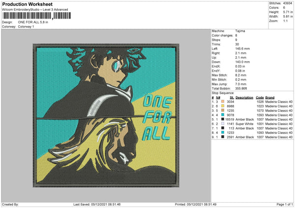295x208 pixels.
Task: Click the Min Stitch value "0.2 mm"
Action: (240, 79)
